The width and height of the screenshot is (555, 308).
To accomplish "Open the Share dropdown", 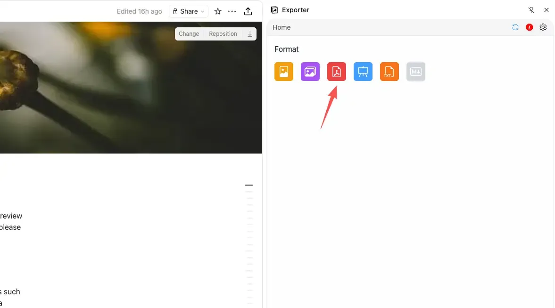I will point(188,11).
